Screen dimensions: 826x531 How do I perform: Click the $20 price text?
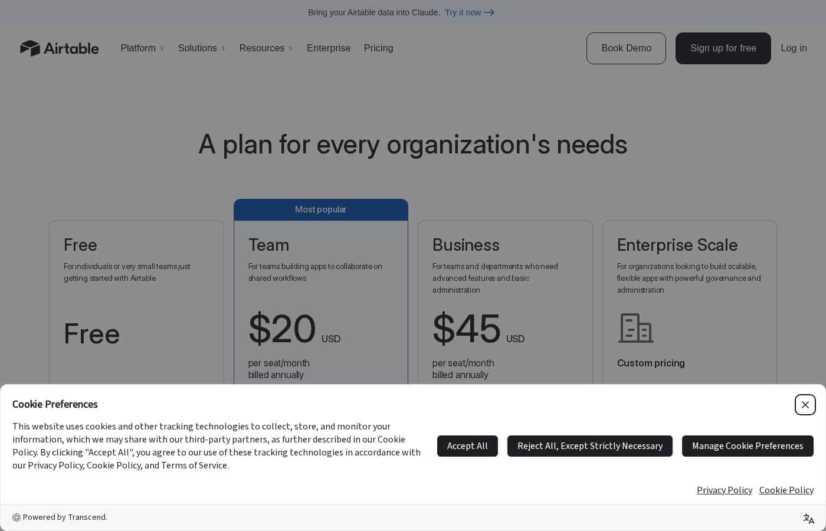click(x=282, y=329)
